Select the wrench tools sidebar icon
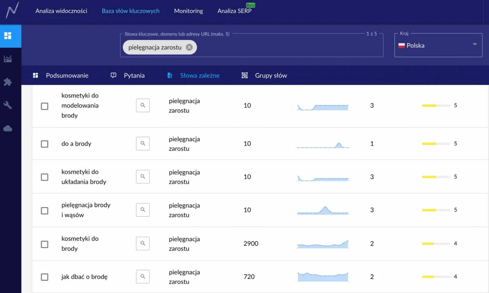 pyautogui.click(x=8, y=105)
